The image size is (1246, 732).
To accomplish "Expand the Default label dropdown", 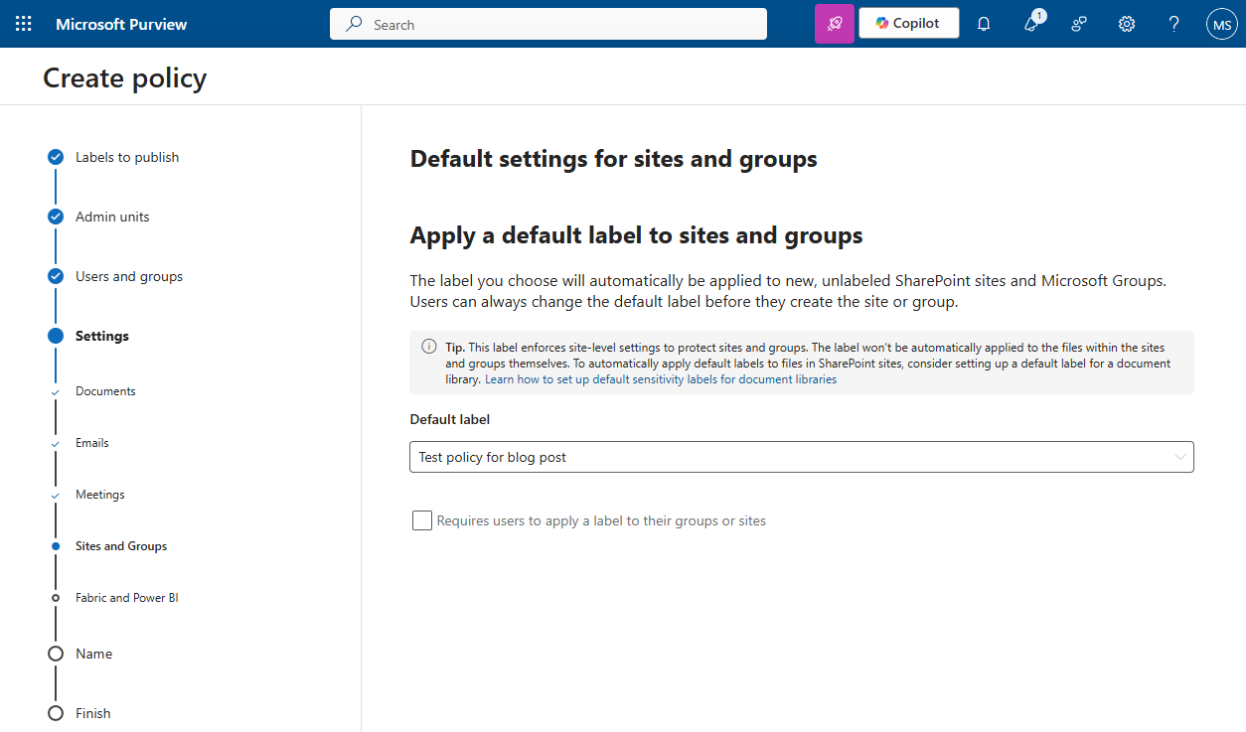I will point(1178,457).
